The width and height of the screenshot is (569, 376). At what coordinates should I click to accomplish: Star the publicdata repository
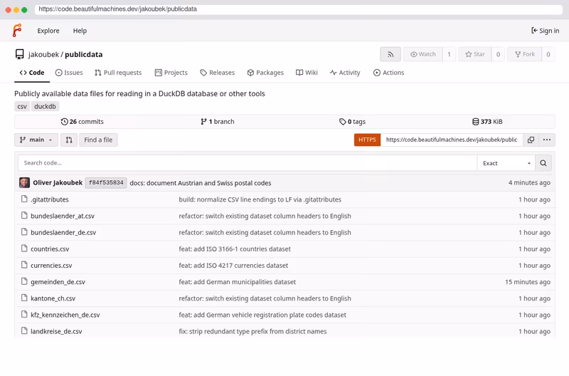click(x=475, y=55)
